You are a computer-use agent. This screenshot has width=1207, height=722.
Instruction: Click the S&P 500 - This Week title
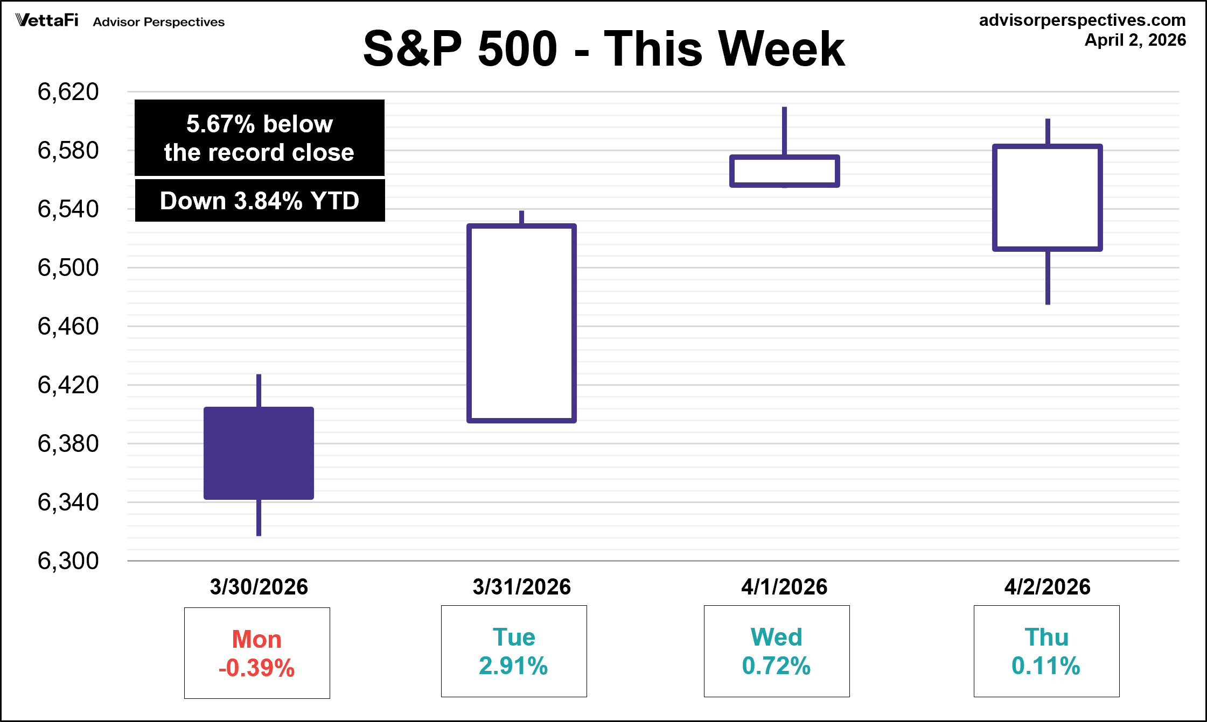point(603,49)
